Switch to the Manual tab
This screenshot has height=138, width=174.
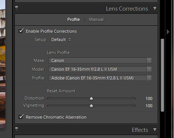(x=96, y=19)
